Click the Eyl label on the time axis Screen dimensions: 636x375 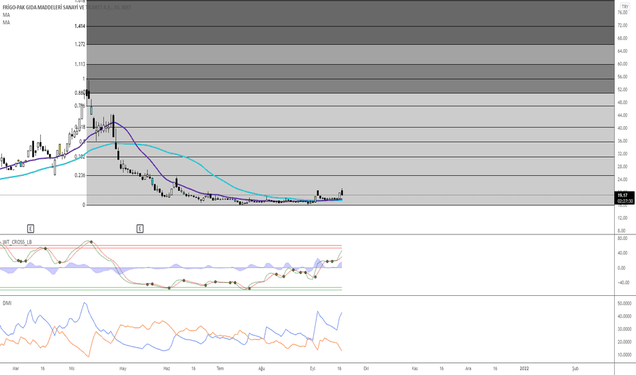[x=313, y=368]
